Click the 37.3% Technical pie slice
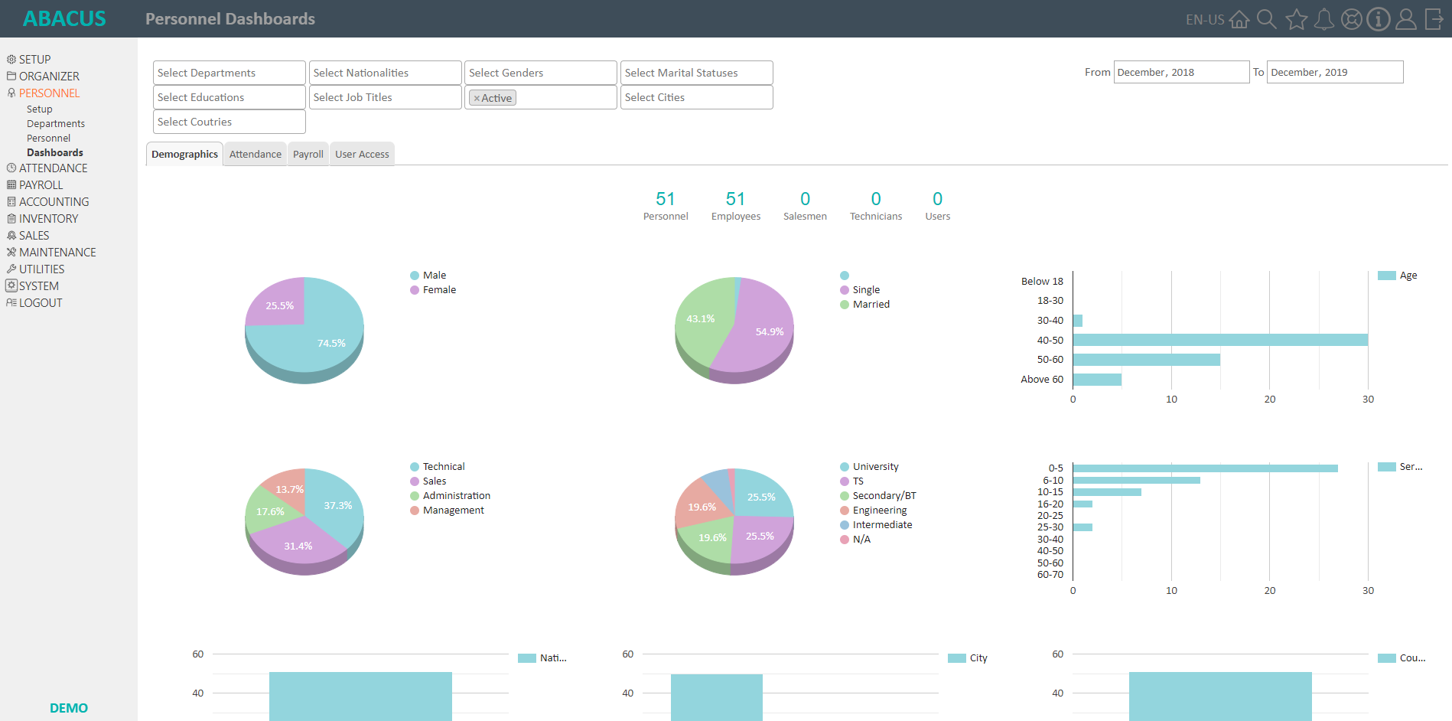This screenshot has width=1452, height=721. (337, 505)
